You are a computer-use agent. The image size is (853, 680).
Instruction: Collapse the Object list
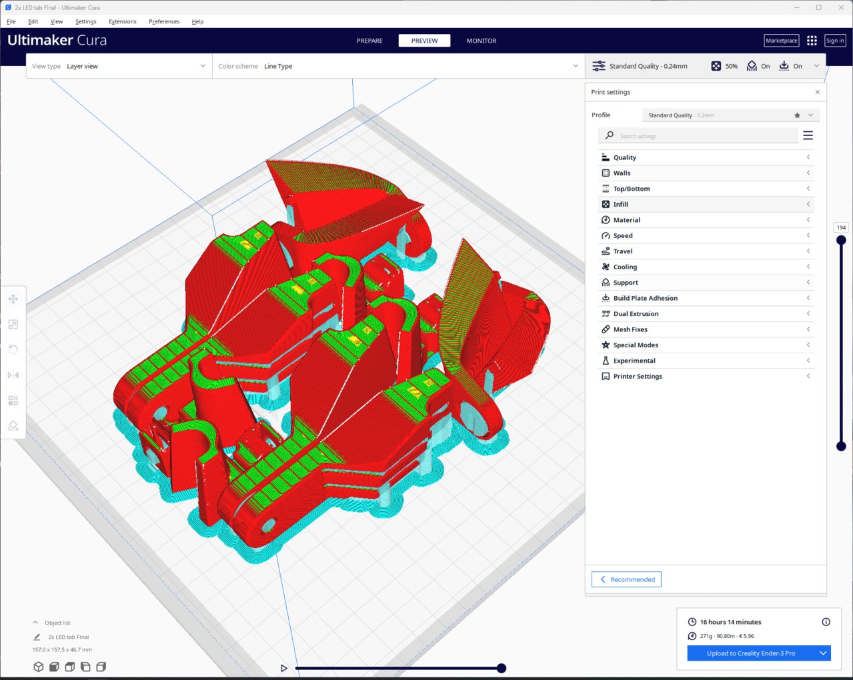pos(35,623)
